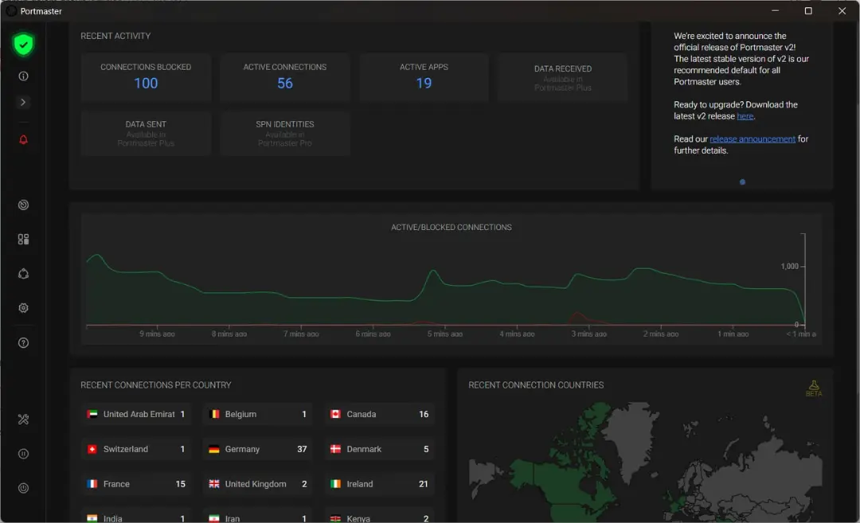860x523 pixels.
Task: Select the Ireland row with 21 connections
Action: point(380,484)
